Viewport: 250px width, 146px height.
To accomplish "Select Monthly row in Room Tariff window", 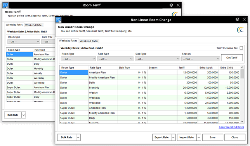I will (x=31, y=69).
